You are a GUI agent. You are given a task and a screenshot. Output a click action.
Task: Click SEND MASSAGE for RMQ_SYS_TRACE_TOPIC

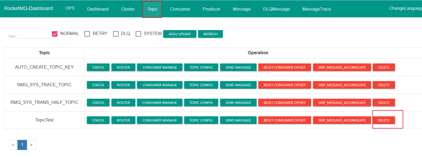pyautogui.click(x=238, y=85)
